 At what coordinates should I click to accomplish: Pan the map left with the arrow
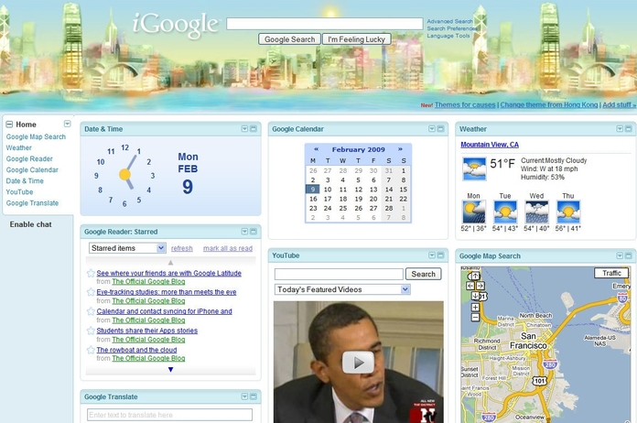pyautogui.click(x=470, y=286)
